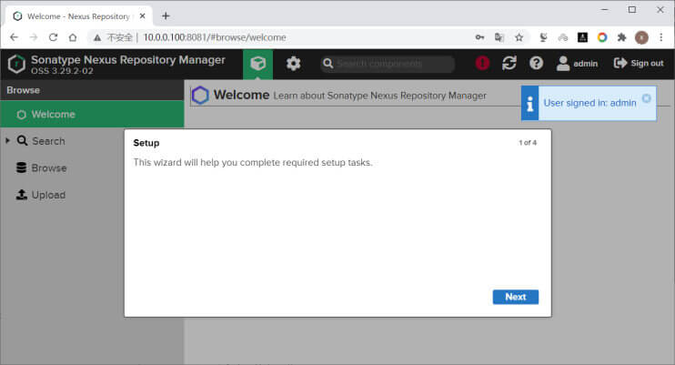Open the extensions puzzle piece icon
The width and height of the screenshot is (675, 365).
[x=621, y=37]
